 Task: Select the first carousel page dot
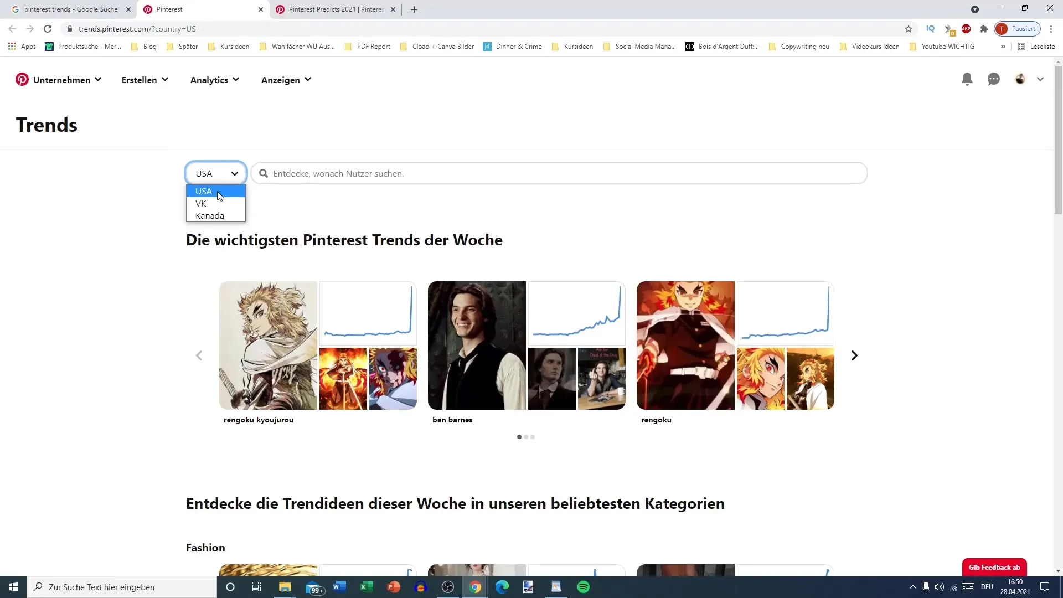(519, 437)
